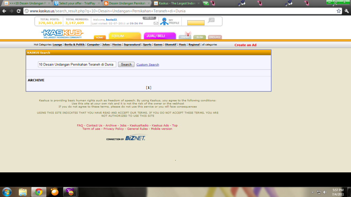Open the Mobile version link
The image size is (351, 197).
(x=161, y=129)
